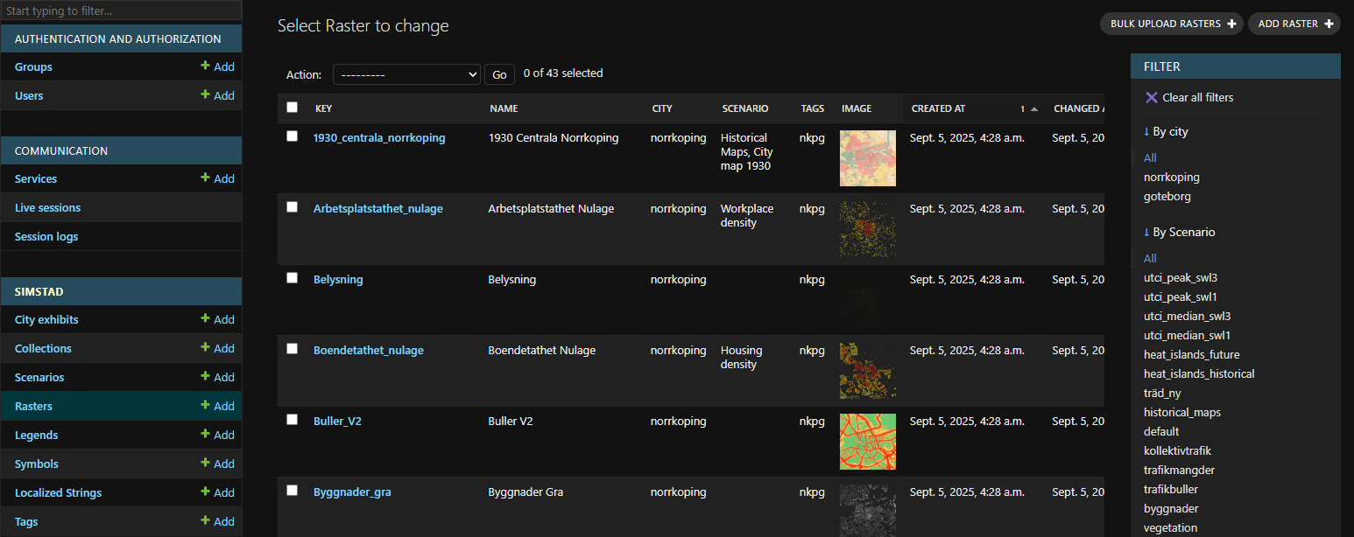The height and width of the screenshot is (537, 1354).
Task: Check the Belysning row checkbox
Action: point(292,278)
